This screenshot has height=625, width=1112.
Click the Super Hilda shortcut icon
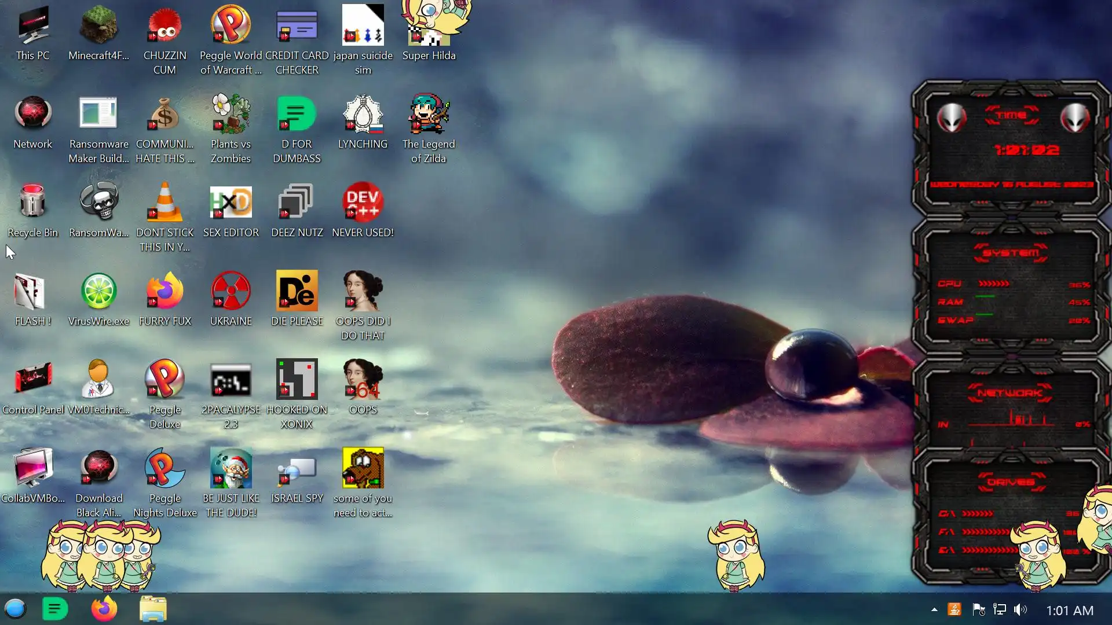click(429, 26)
